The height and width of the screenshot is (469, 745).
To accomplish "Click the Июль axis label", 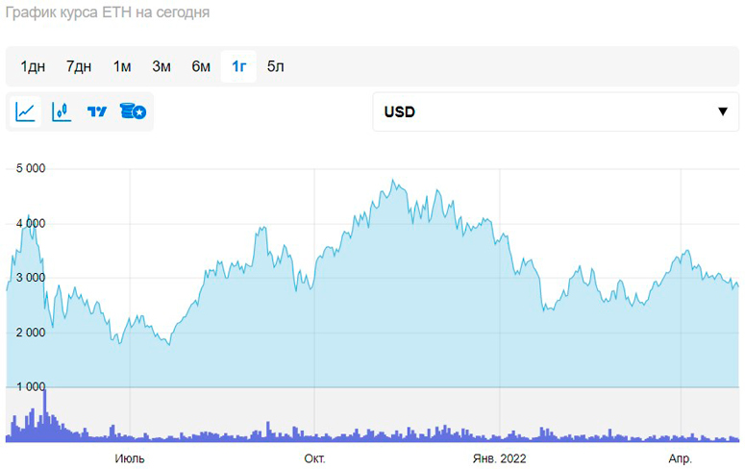I will (130, 458).
